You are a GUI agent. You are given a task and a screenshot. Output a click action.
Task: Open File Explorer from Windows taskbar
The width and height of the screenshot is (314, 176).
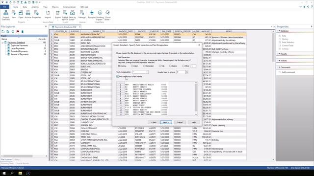click(x=20, y=173)
